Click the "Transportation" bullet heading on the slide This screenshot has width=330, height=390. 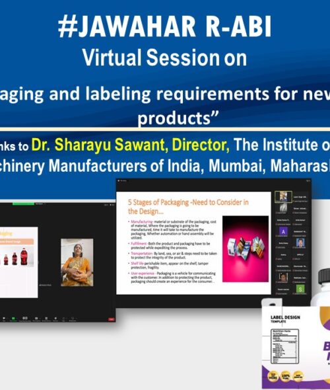pyautogui.click(x=142, y=253)
